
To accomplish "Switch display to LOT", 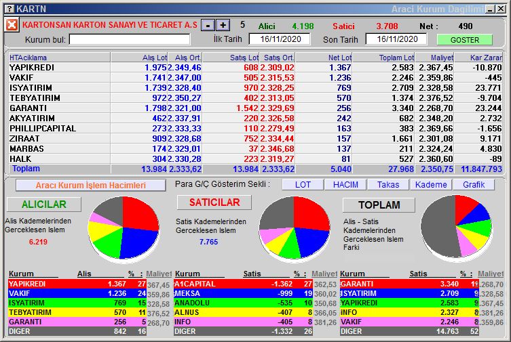I will click(x=303, y=185).
